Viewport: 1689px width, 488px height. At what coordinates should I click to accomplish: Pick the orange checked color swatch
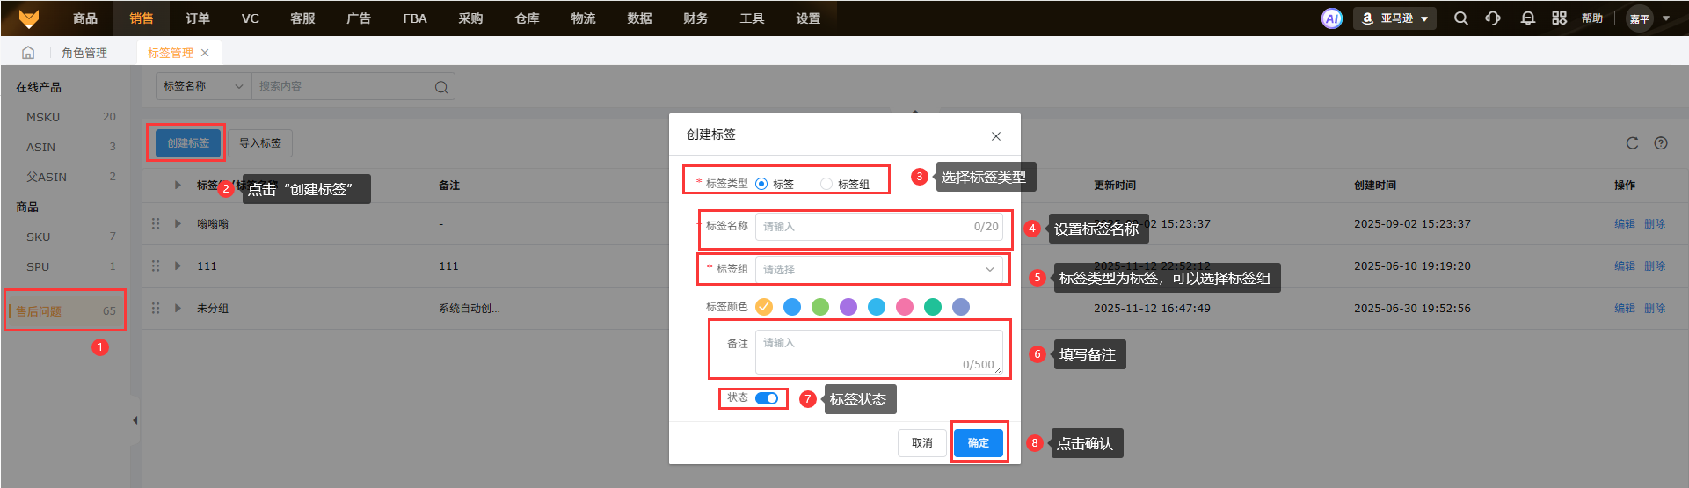coord(764,306)
